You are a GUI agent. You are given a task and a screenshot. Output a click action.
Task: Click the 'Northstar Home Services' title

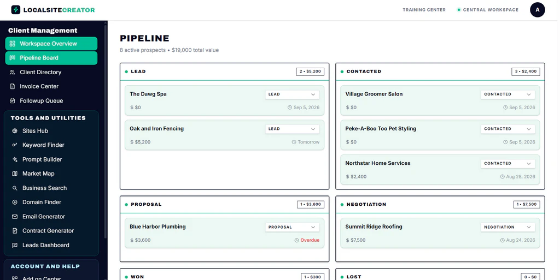[378, 163]
